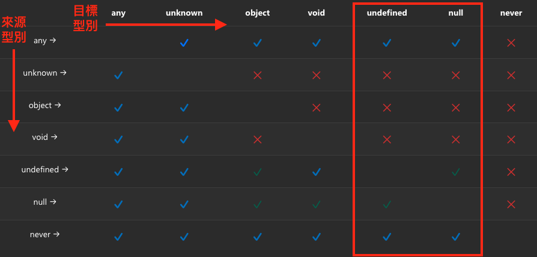Click the 'object →' row label
The image size is (537, 257).
(44, 105)
